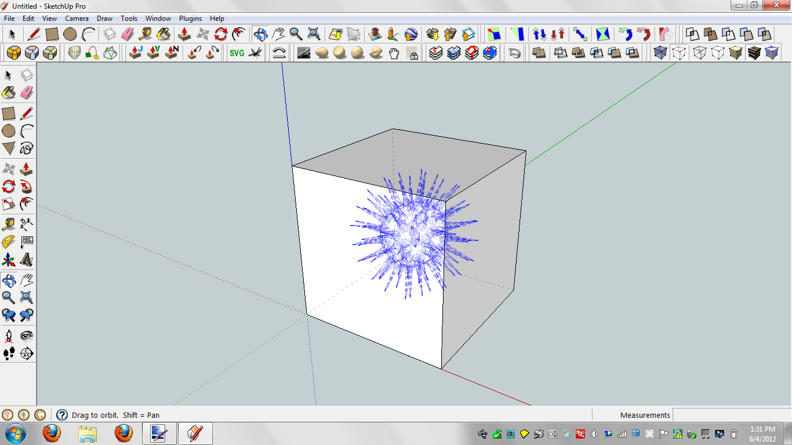Toggle X-Ray face style
This screenshot has height=445, width=792.
[x=660, y=53]
